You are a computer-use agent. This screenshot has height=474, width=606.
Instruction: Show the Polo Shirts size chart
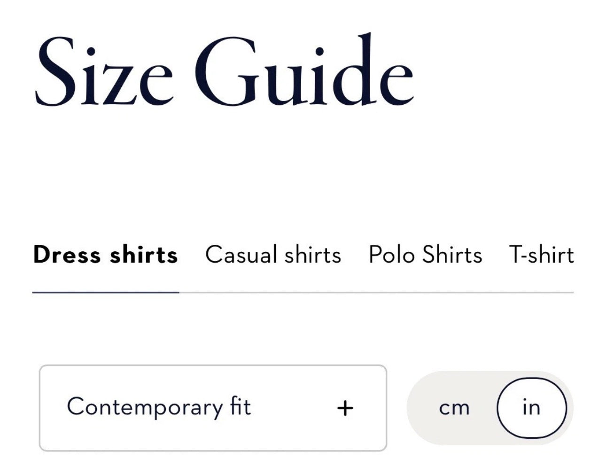[425, 255]
